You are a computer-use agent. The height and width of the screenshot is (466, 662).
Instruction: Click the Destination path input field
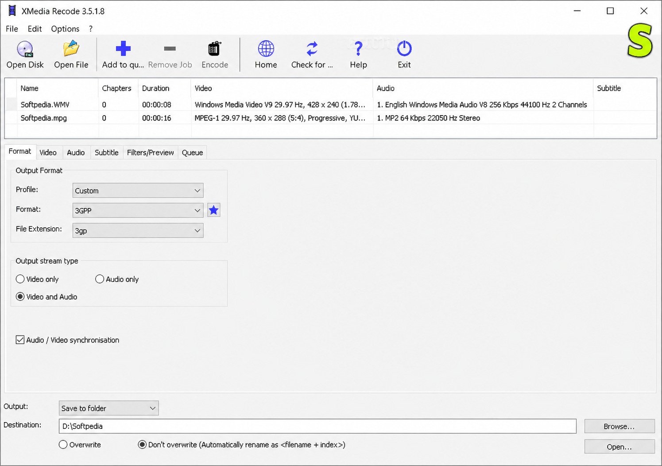pyautogui.click(x=317, y=426)
